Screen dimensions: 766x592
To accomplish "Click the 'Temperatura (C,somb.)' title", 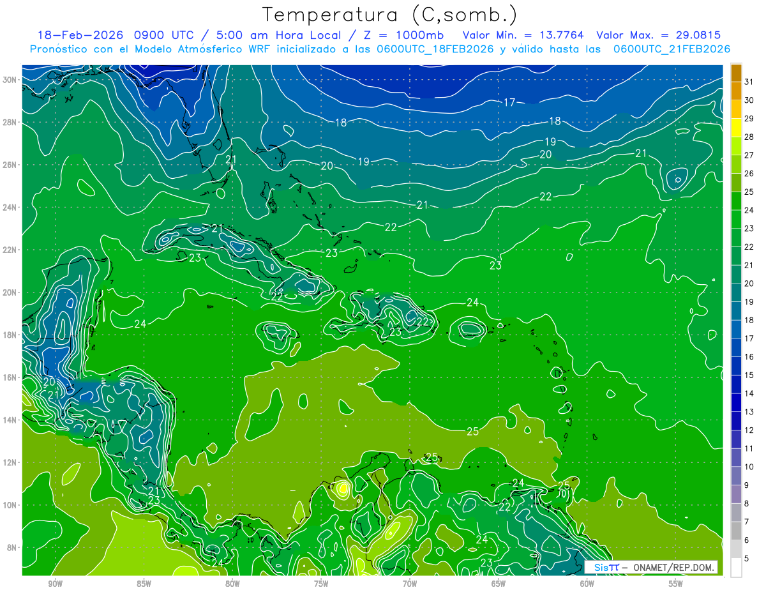I will pyautogui.click(x=390, y=15).
